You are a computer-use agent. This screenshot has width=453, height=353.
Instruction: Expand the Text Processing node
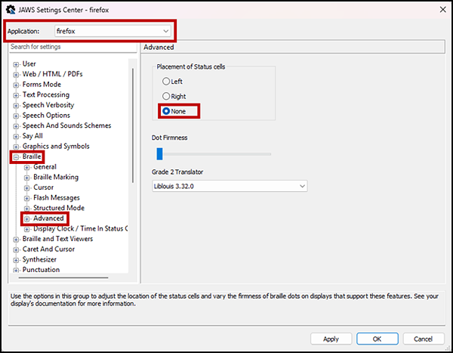(x=16, y=95)
